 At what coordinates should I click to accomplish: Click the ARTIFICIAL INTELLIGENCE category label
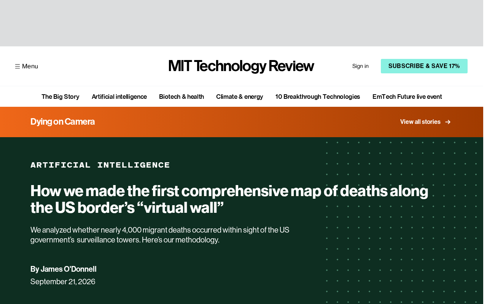point(100,165)
